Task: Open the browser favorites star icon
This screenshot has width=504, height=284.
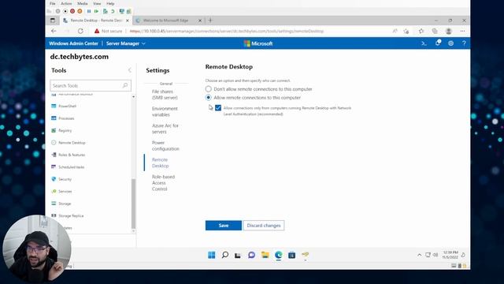Action: [x=421, y=31]
